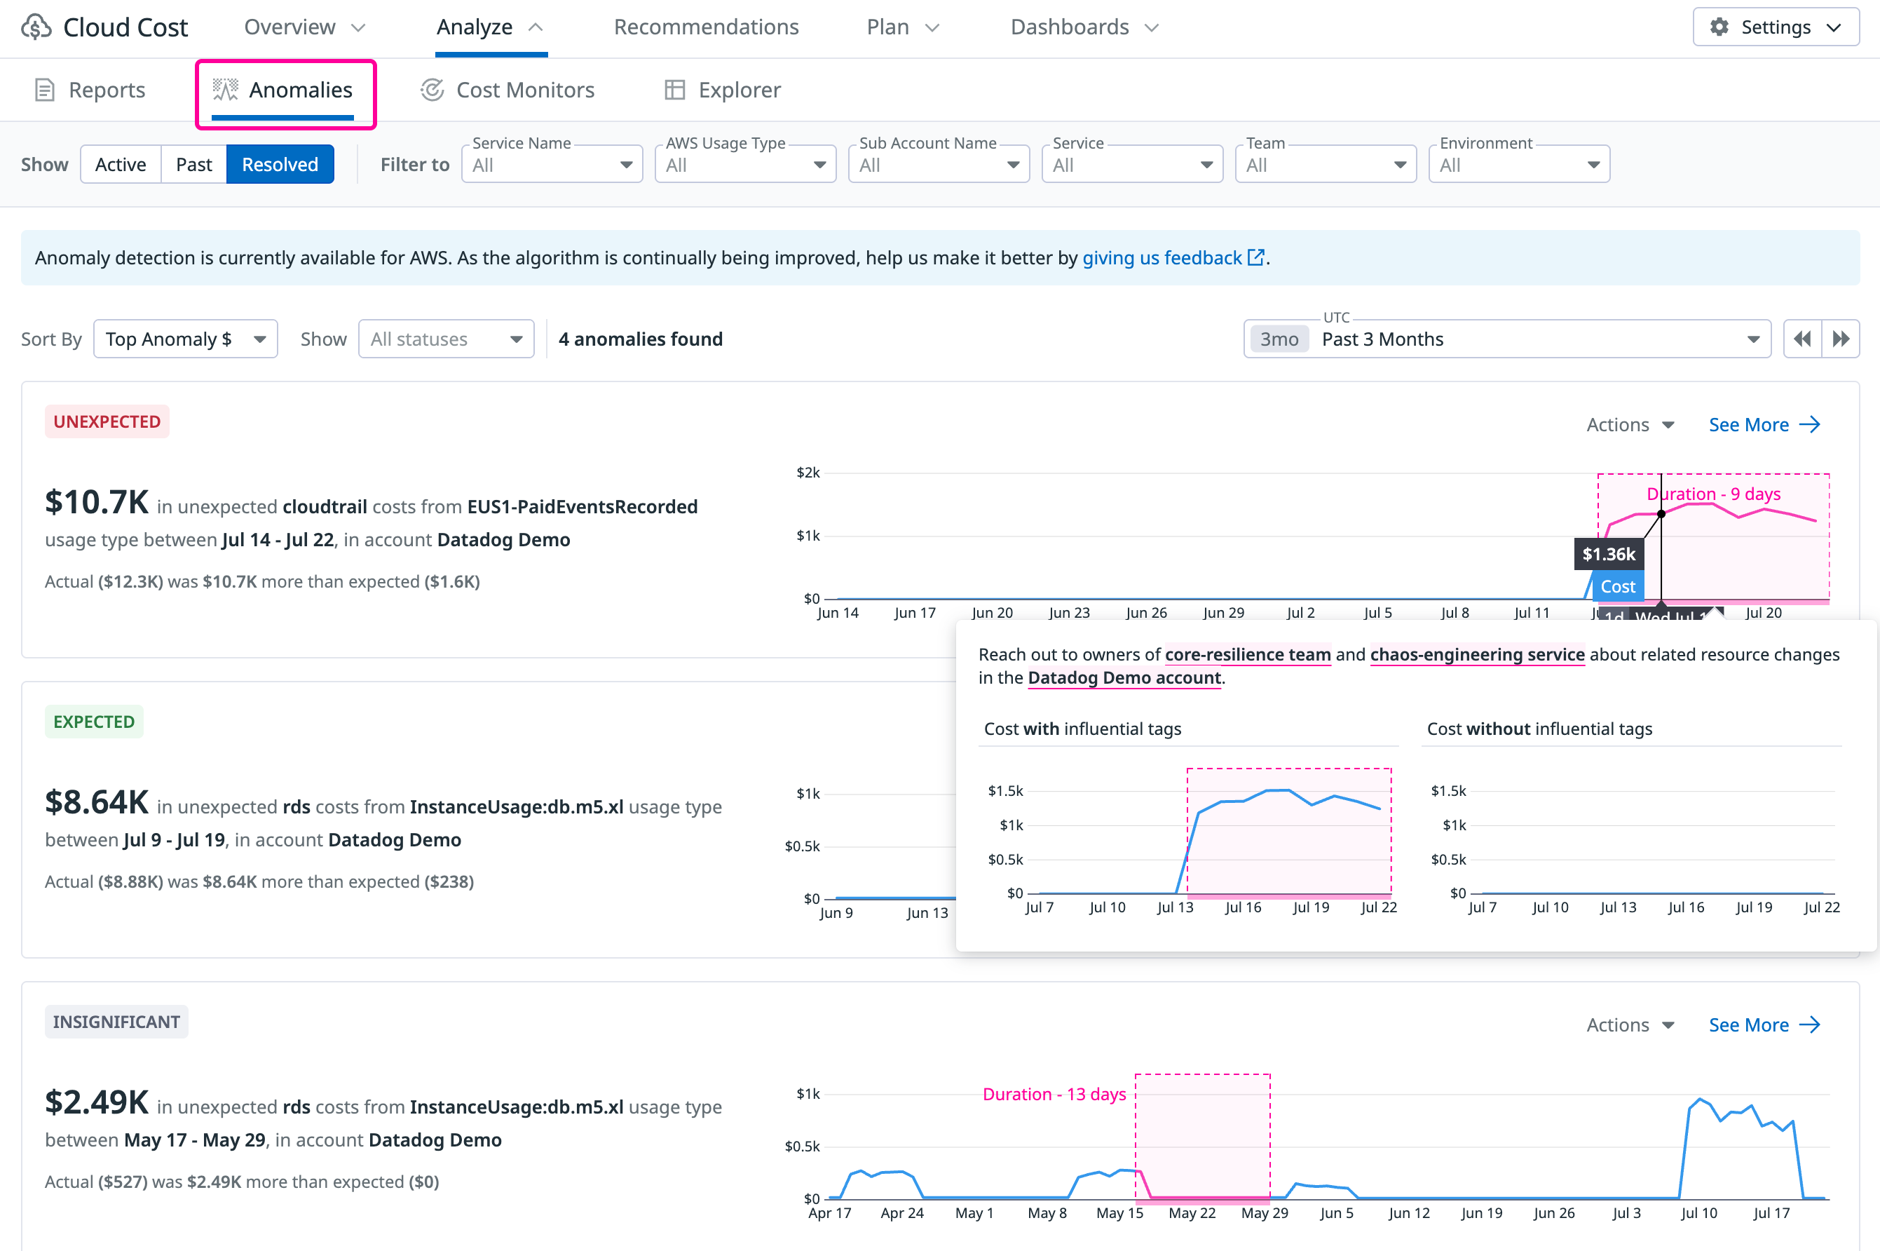Open the Overview menu
The width and height of the screenshot is (1880, 1251).
point(304,27)
